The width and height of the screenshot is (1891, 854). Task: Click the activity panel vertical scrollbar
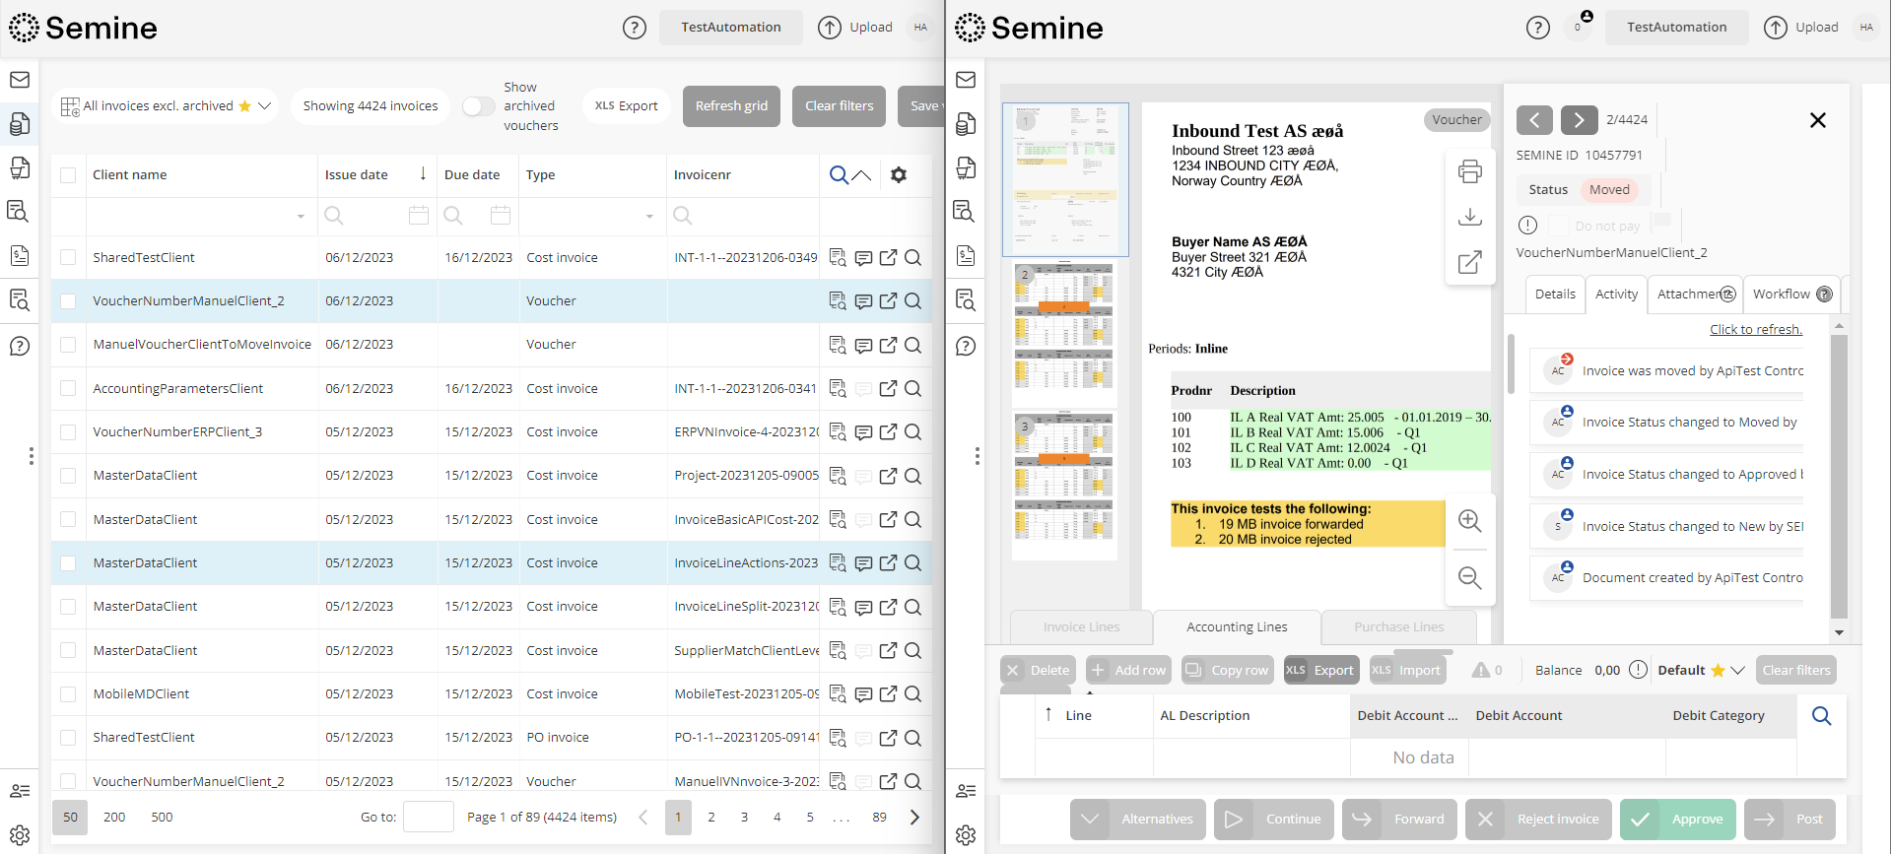(x=1838, y=473)
